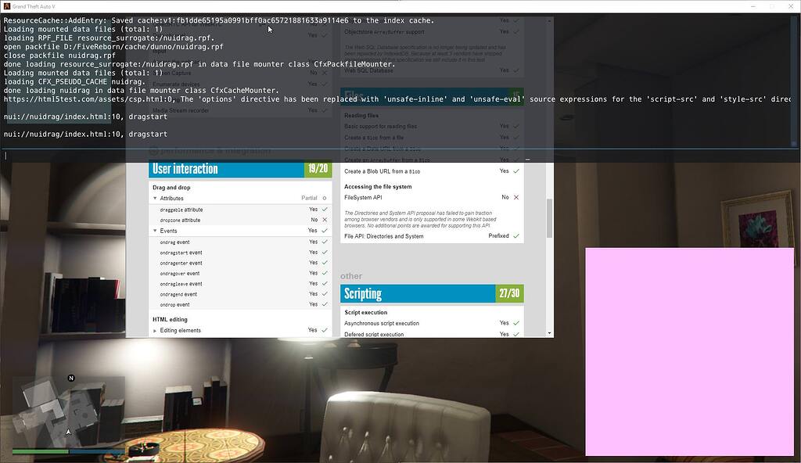Collapse the Attributes list under Drag and drop
Image resolution: width=801 pixels, height=463 pixels.
tap(155, 198)
